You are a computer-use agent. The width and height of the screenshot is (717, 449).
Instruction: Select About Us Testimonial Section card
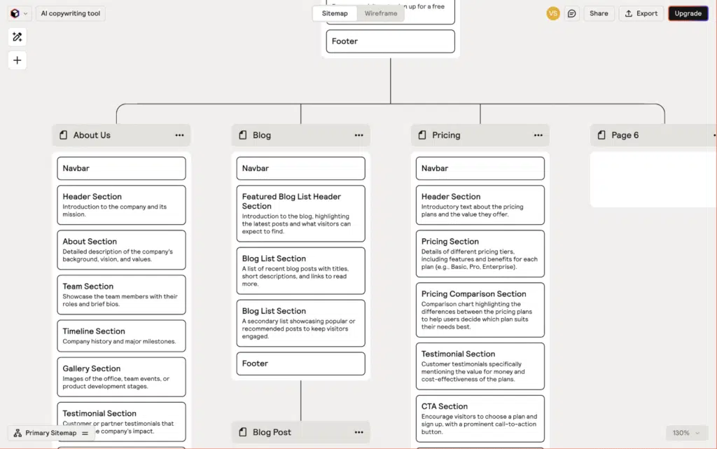tap(121, 422)
